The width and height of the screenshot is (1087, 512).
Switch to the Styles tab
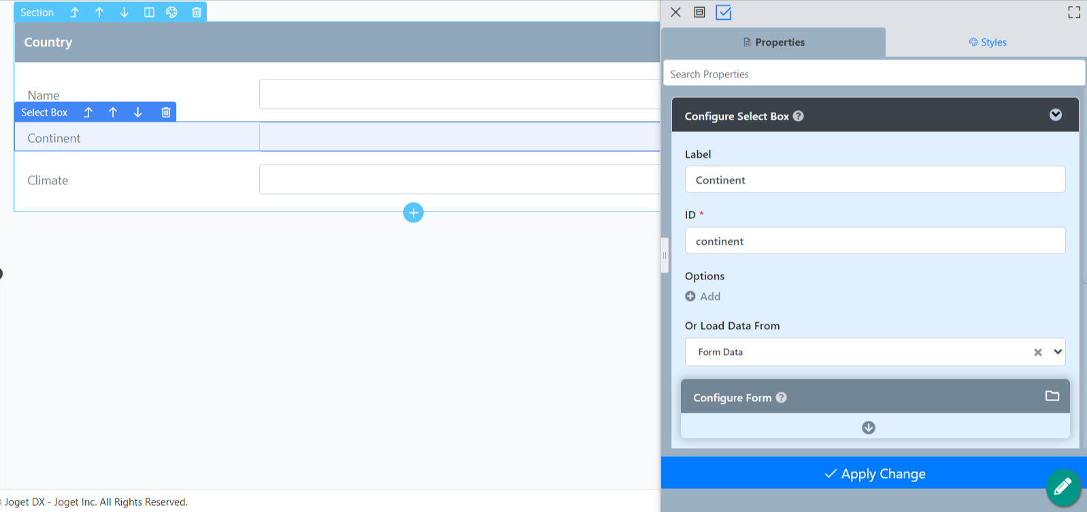pyautogui.click(x=987, y=42)
